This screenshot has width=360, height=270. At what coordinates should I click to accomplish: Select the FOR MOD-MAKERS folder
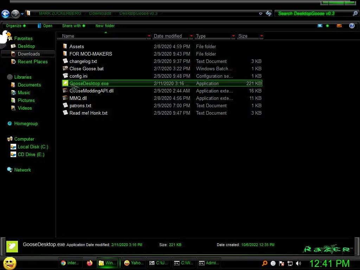click(x=91, y=54)
